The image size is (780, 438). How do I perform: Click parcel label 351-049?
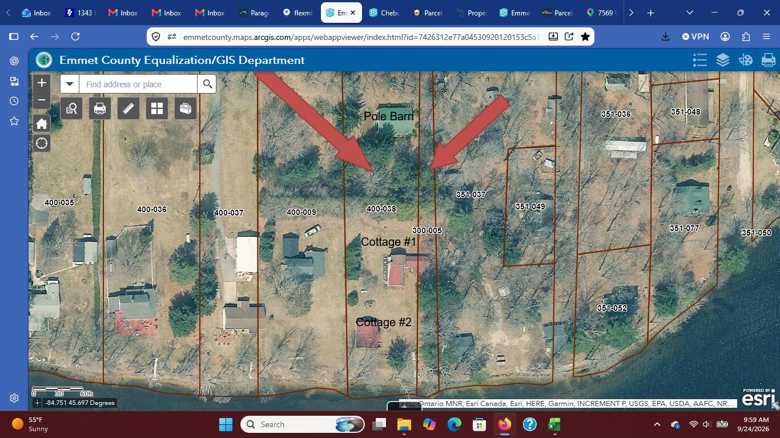(530, 206)
